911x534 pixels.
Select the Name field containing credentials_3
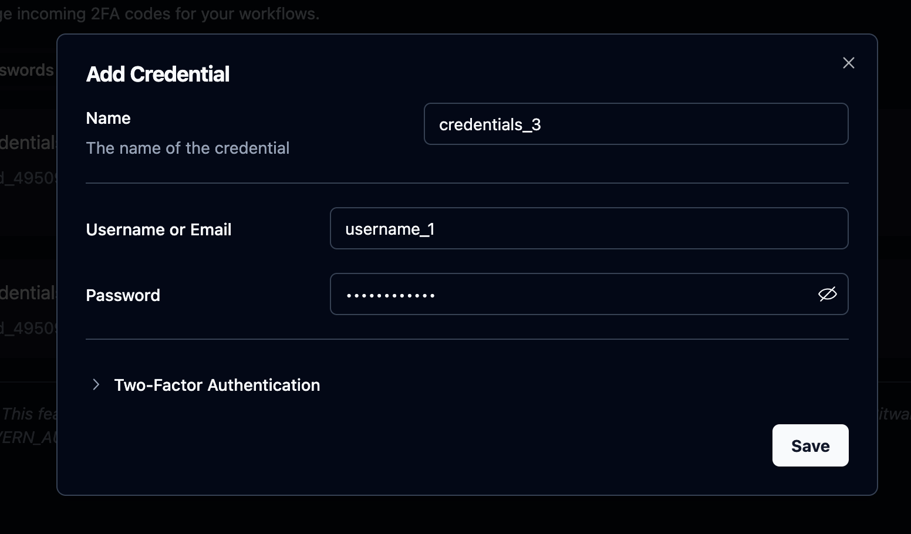pos(636,124)
